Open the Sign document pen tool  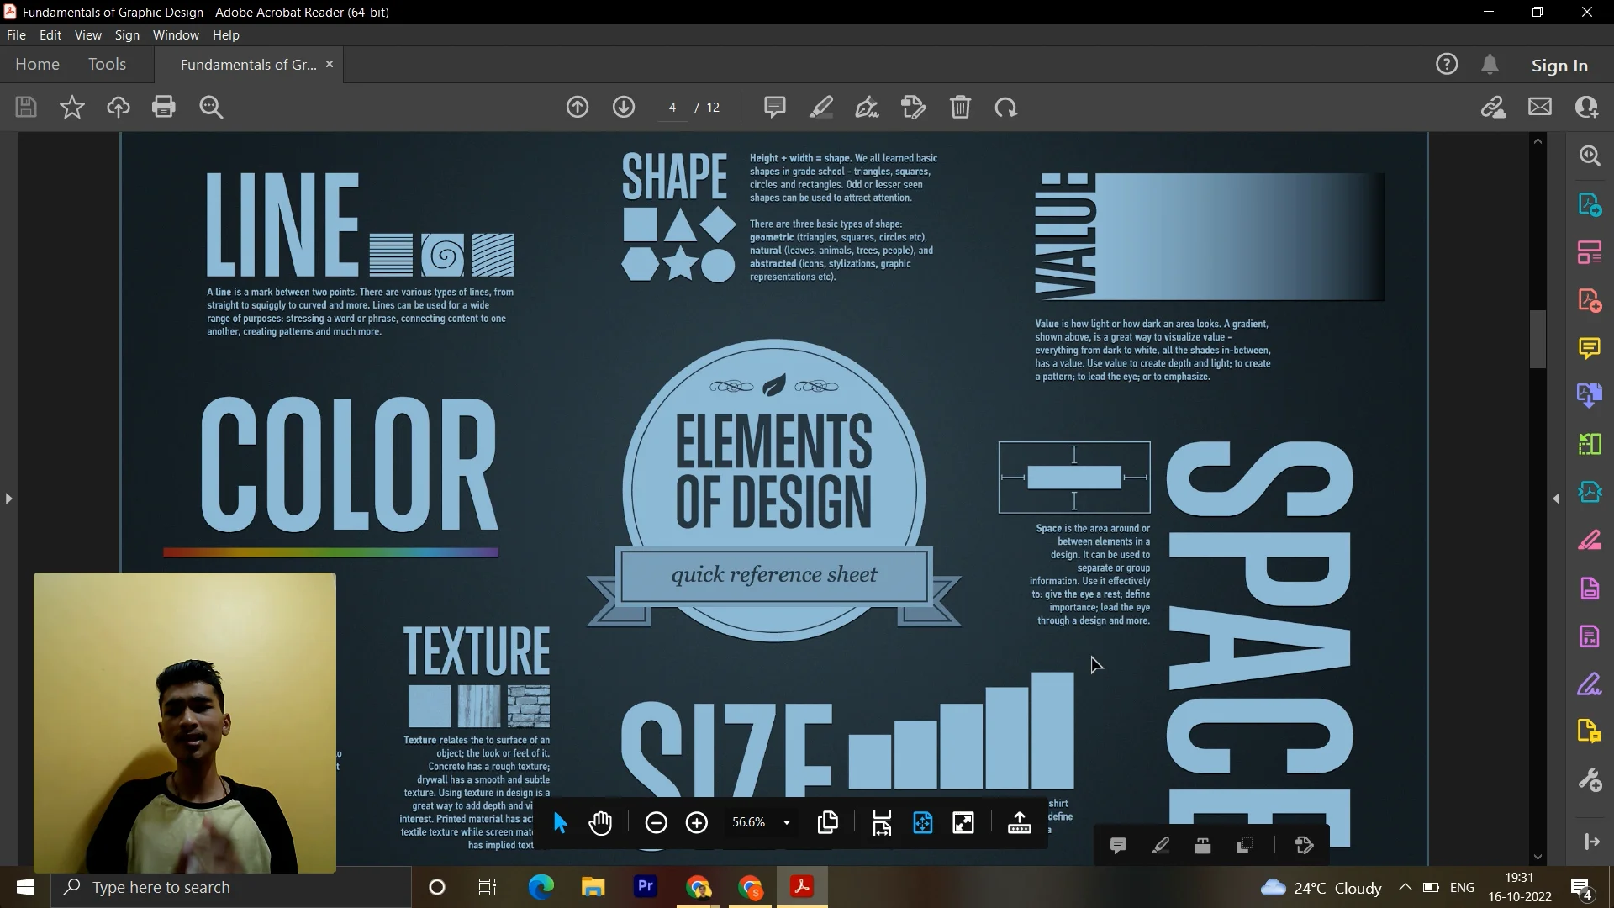pos(868,107)
